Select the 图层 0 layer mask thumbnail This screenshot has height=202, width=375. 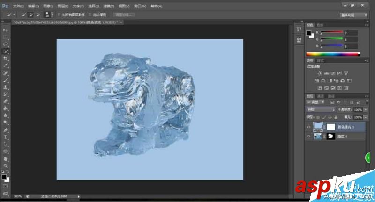[331, 137]
